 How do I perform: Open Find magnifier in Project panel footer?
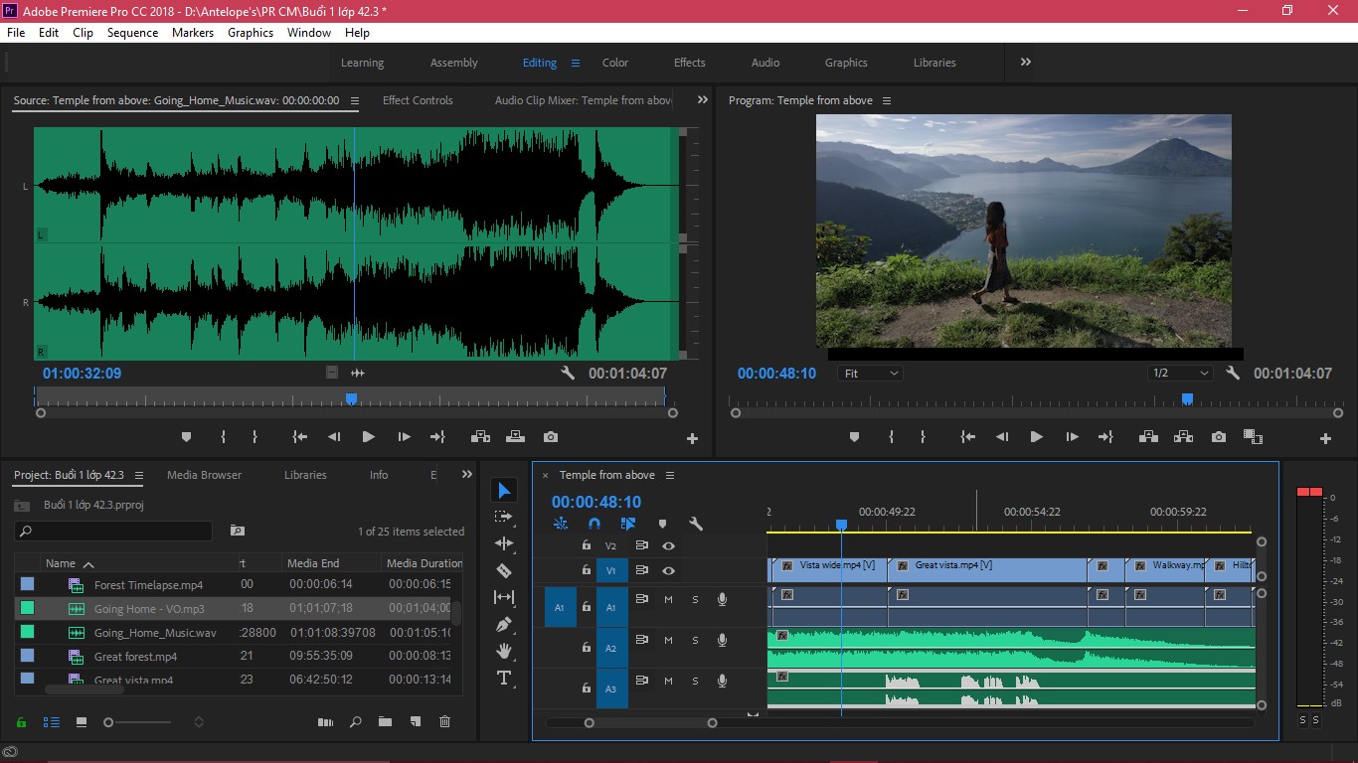tap(355, 722)
